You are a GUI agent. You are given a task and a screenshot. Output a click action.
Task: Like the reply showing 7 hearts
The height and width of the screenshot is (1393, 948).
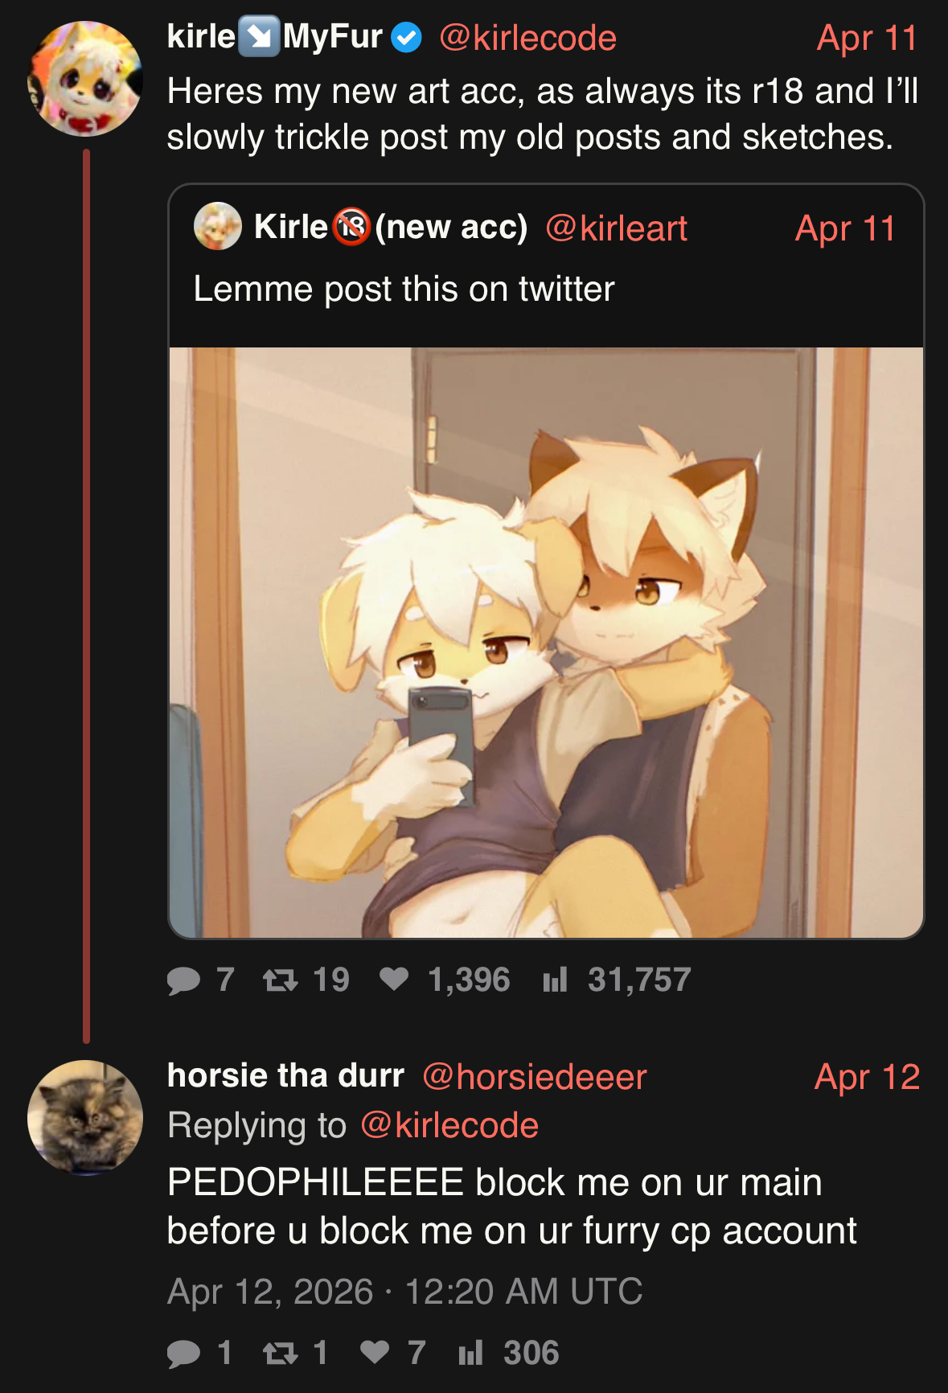375,1353
